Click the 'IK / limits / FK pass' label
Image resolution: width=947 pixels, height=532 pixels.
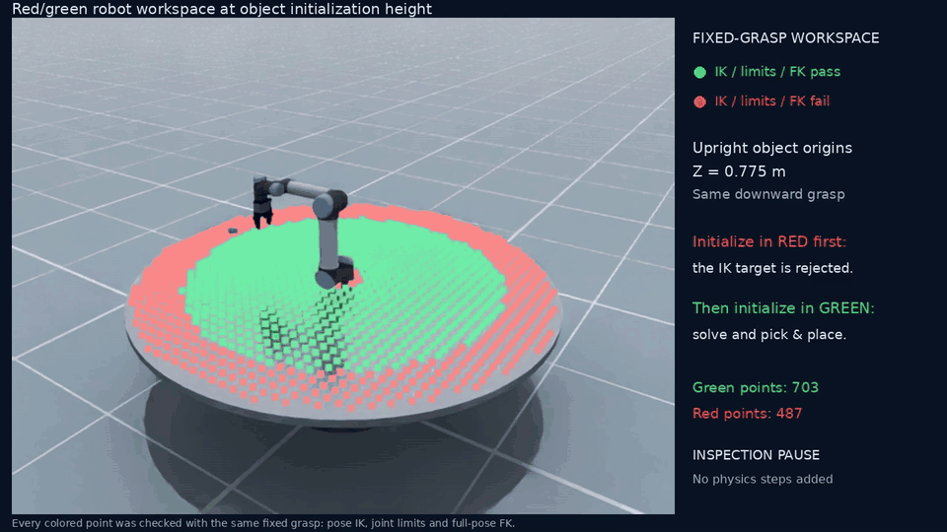[777, 72]
